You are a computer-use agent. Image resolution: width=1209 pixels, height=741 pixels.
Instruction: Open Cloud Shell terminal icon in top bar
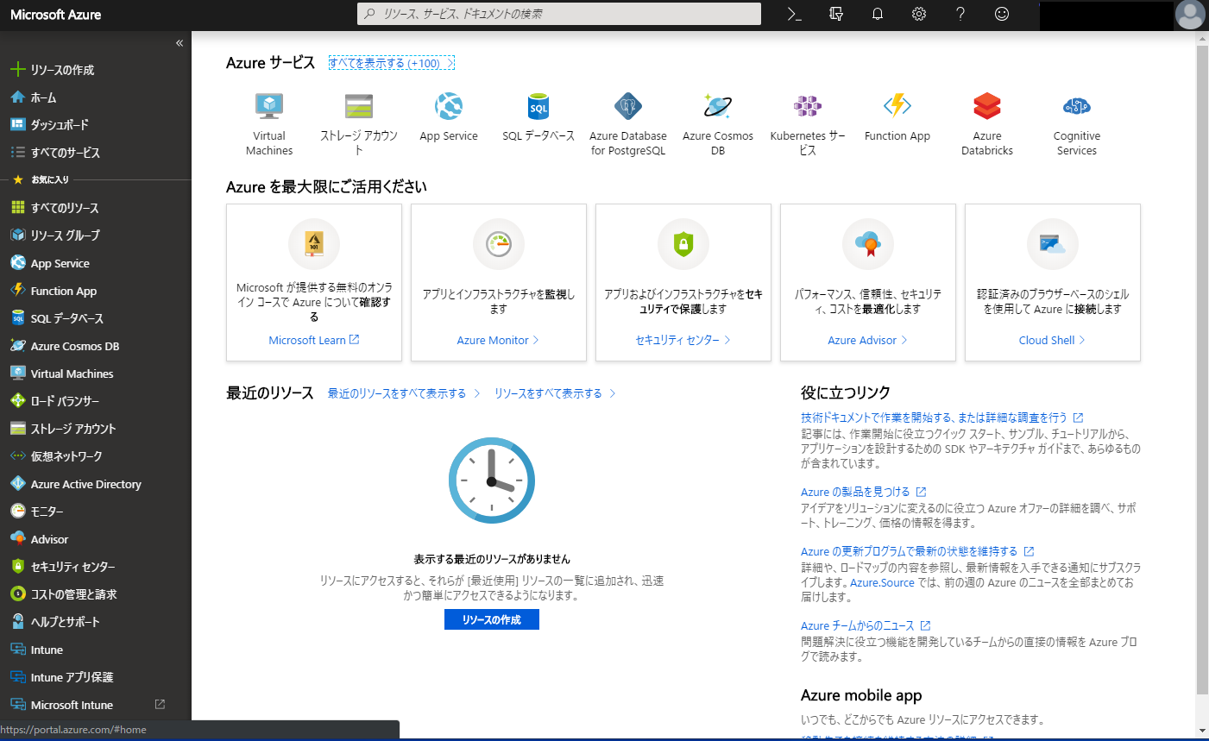click(x=795, y=14)
